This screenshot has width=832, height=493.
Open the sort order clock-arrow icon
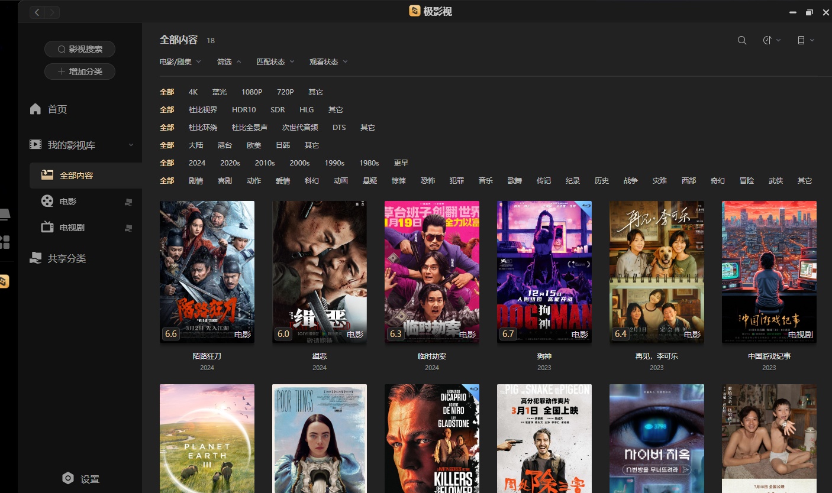tap(767, 40)
